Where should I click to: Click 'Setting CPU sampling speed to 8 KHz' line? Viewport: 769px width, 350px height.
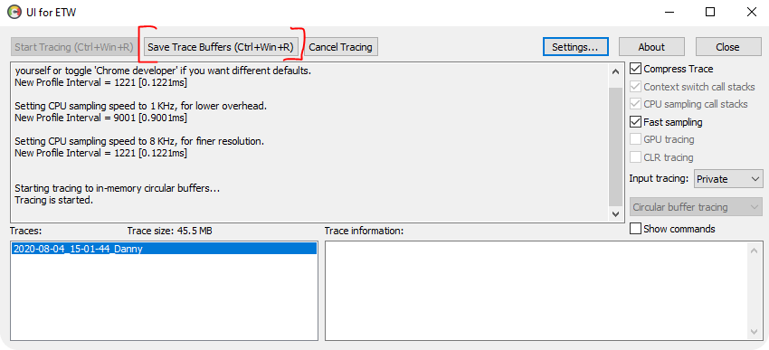[139, 141]
